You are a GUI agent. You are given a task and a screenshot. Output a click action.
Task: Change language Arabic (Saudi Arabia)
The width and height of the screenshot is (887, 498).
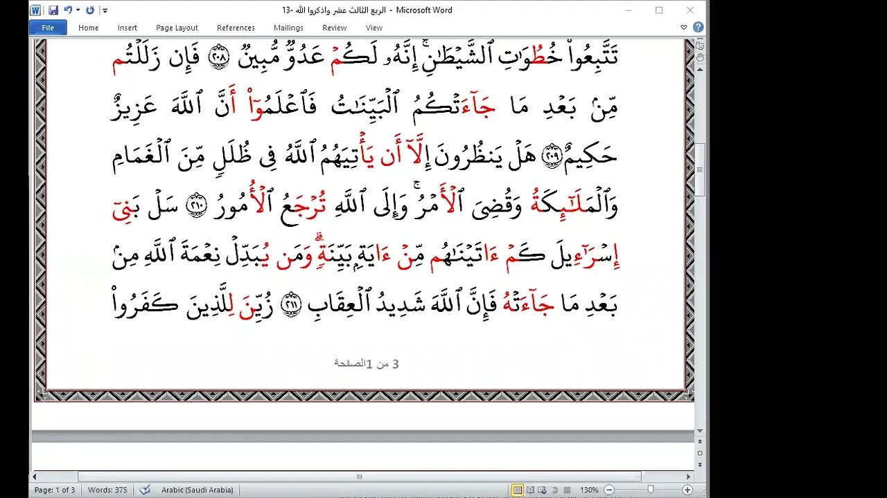[x=197, y=490]
